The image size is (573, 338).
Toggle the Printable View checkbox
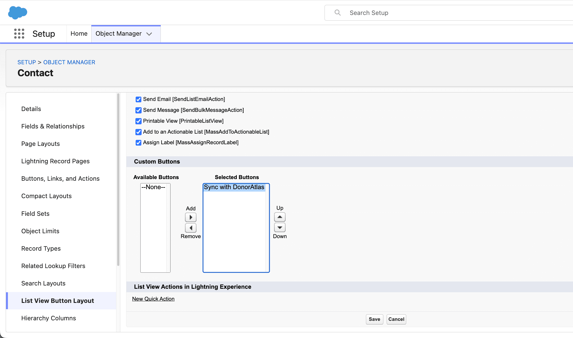click(x=138, y=121)
